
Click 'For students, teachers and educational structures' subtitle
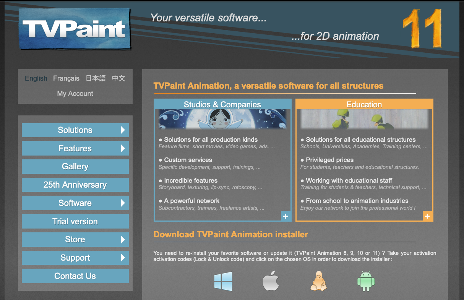(x=360, y=167)
